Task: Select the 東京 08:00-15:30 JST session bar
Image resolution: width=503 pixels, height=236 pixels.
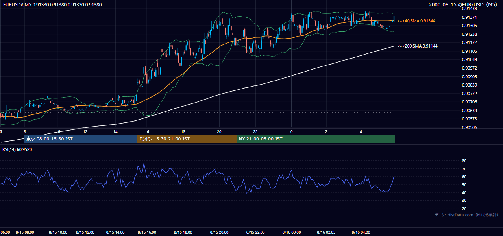Action: (81, 139)
